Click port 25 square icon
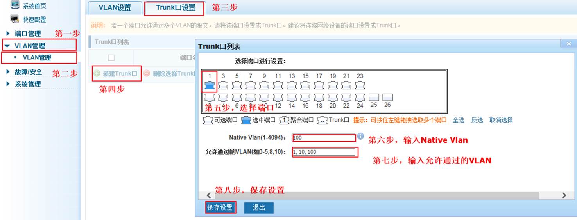This screenshot has height=220, width=577. pos(374,97)
